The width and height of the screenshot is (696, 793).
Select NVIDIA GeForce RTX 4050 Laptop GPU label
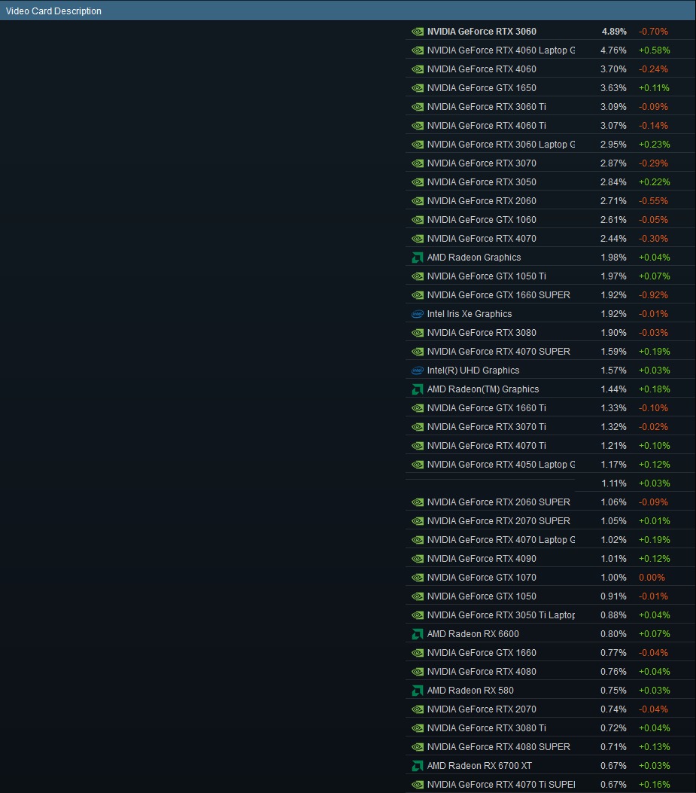[x=501, y=464]
